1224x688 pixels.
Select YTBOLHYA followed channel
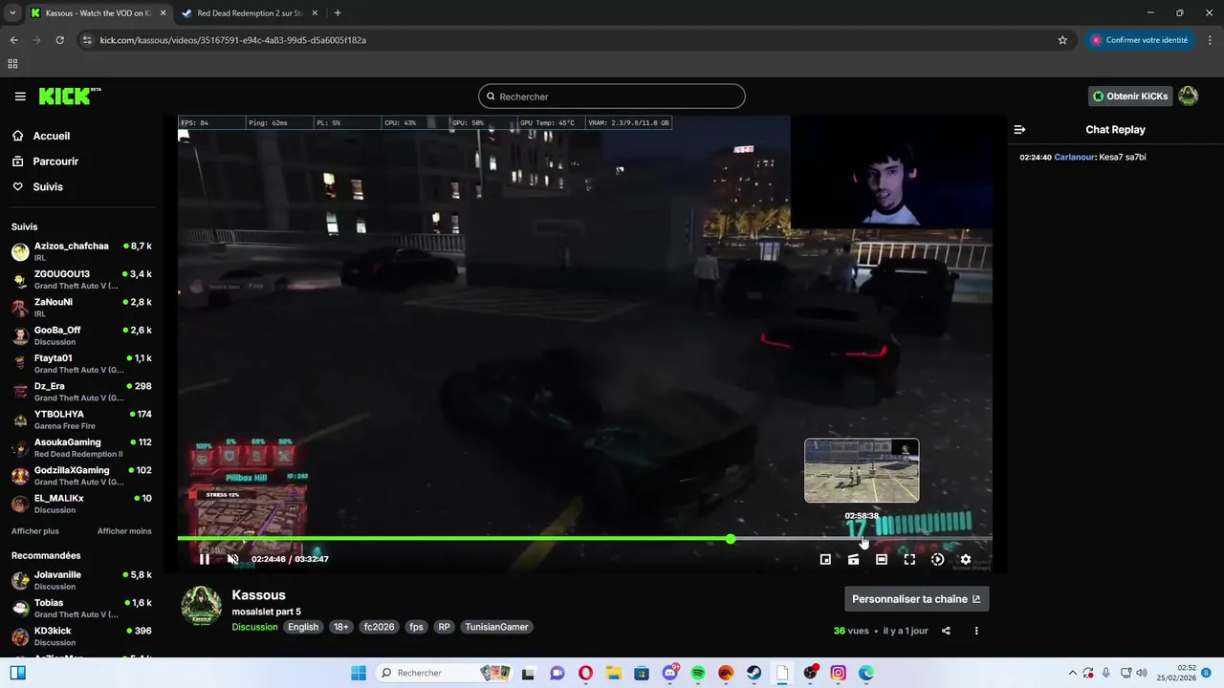click(81, 419)
